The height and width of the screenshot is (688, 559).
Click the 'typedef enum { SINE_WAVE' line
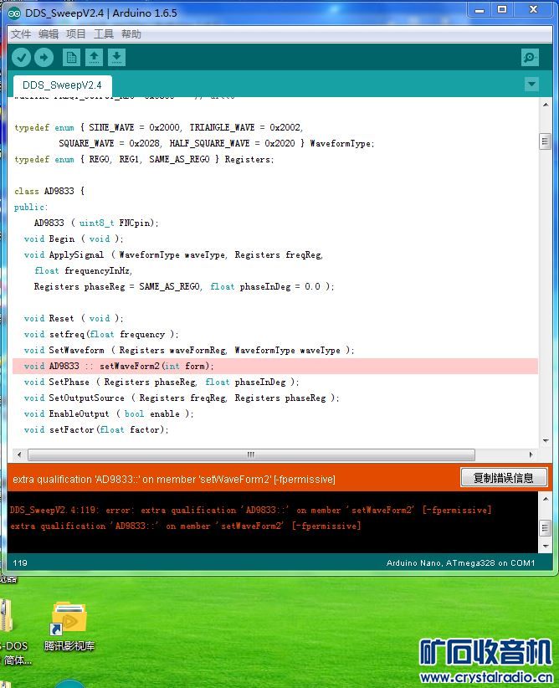click(x=159, y=127)
